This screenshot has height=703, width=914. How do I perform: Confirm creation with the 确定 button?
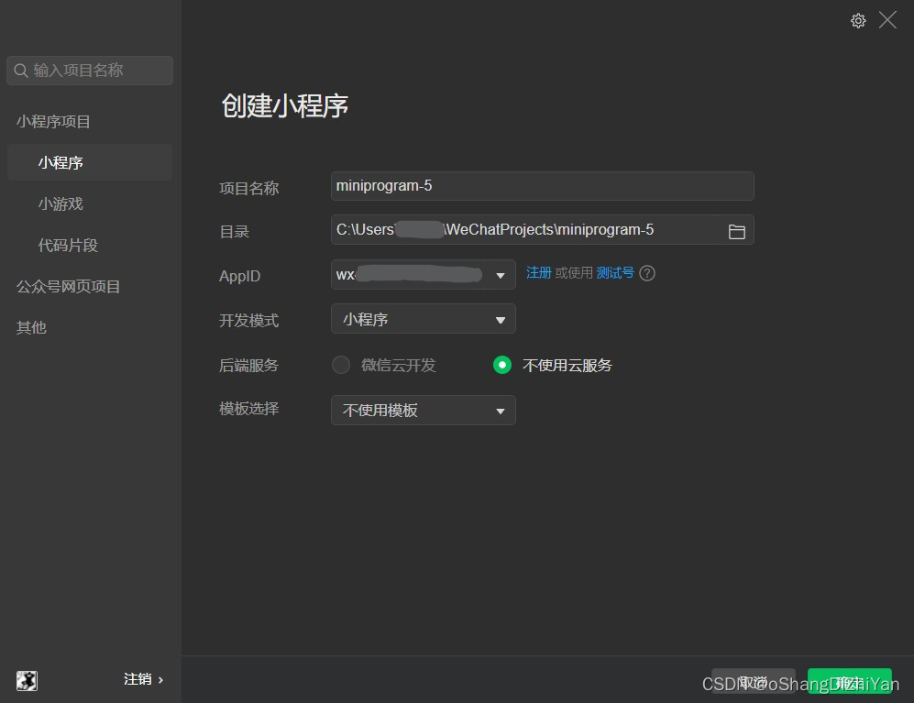(x=849, y=682)
